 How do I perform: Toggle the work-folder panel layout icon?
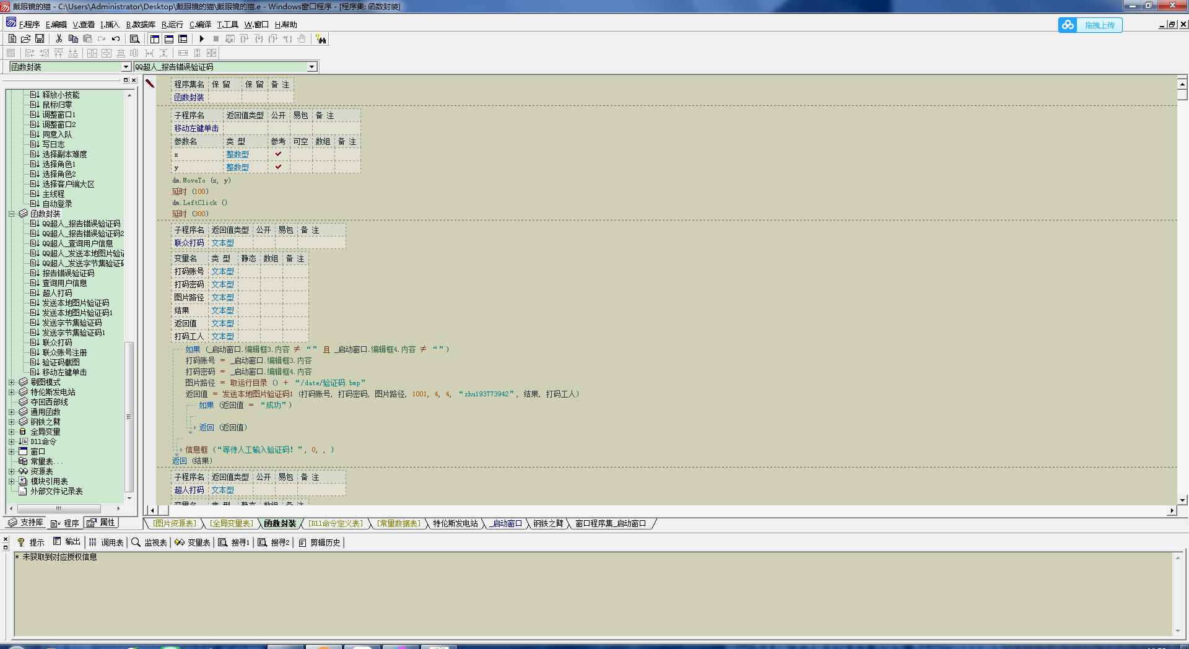point(155,38)
